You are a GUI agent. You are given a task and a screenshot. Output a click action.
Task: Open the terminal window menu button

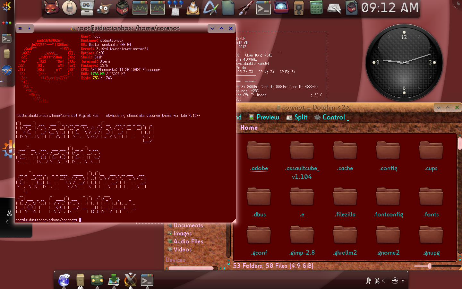point(20,28)
